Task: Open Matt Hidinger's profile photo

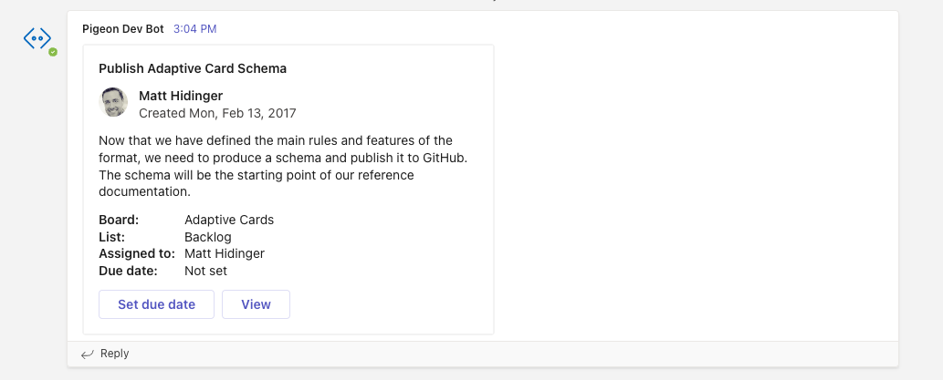Action: (x=113, y=102)
